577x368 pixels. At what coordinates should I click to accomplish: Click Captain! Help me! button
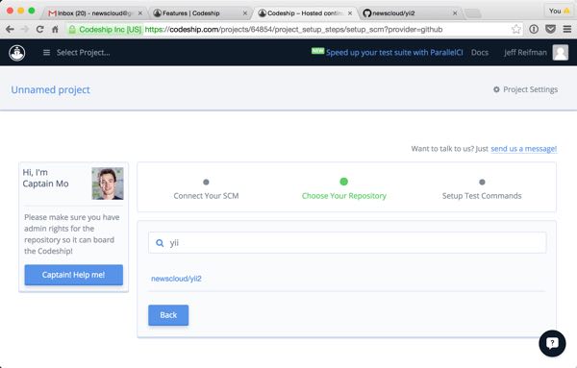pos(74,275)
